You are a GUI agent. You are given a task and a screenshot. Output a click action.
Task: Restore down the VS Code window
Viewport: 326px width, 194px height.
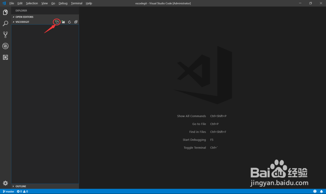click(x=310, y=3)
